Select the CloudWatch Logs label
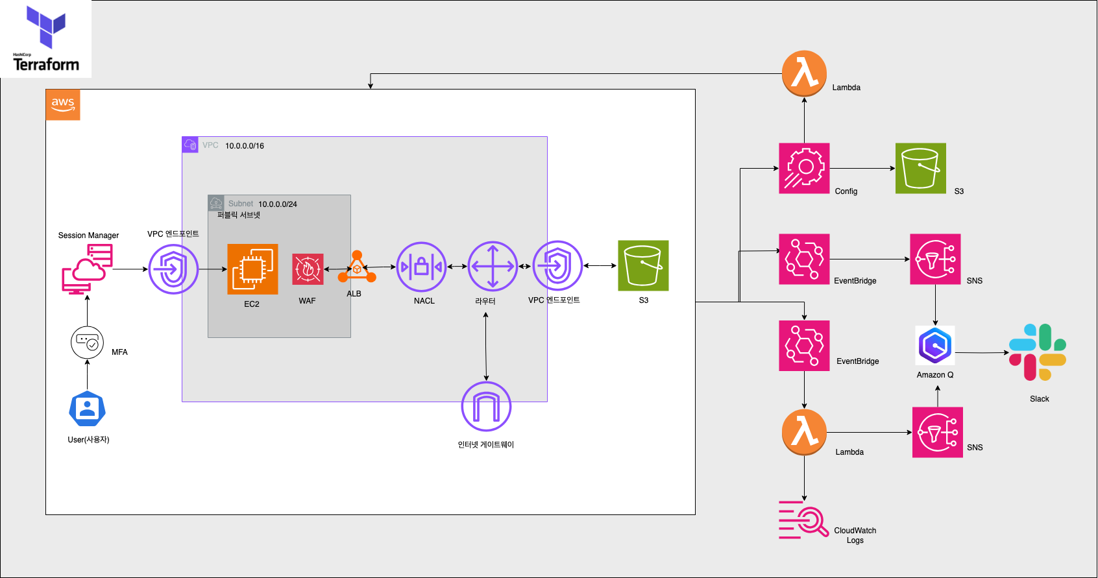The height and width of the screenshot is (578, 1098). pyautogui.click(x=855, y=535)
